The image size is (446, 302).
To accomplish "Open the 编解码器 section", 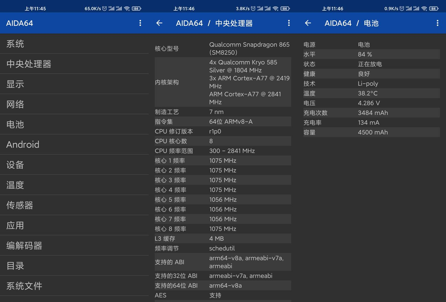I will [74, 246].
